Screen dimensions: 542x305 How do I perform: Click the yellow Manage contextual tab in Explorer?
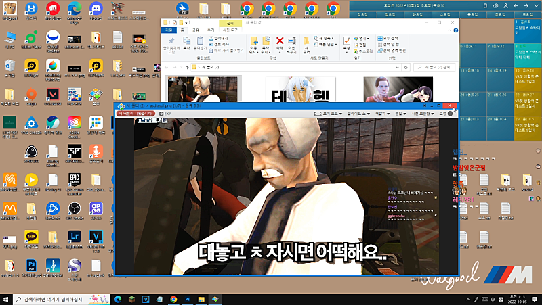pos(230,23)
